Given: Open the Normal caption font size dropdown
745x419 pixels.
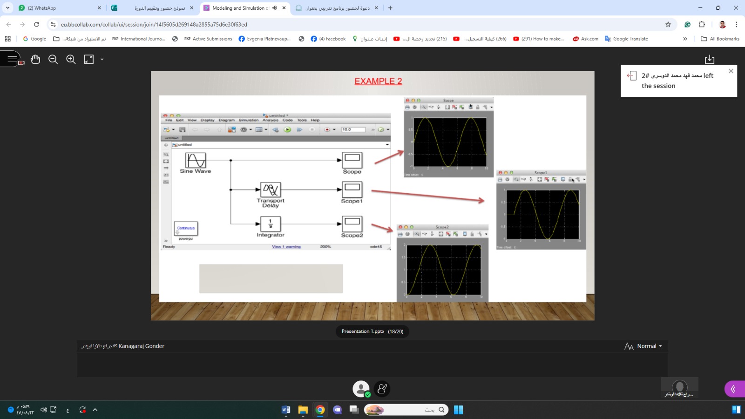Looking at the screenshot, I should pyautogui.click(x=643, y=346).
